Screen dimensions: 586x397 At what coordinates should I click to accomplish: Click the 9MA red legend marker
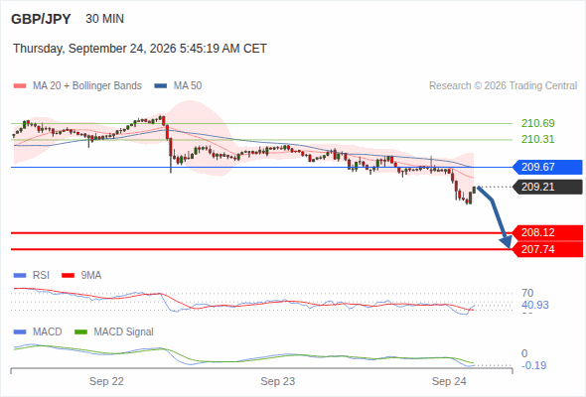click(x=68, y=276)
